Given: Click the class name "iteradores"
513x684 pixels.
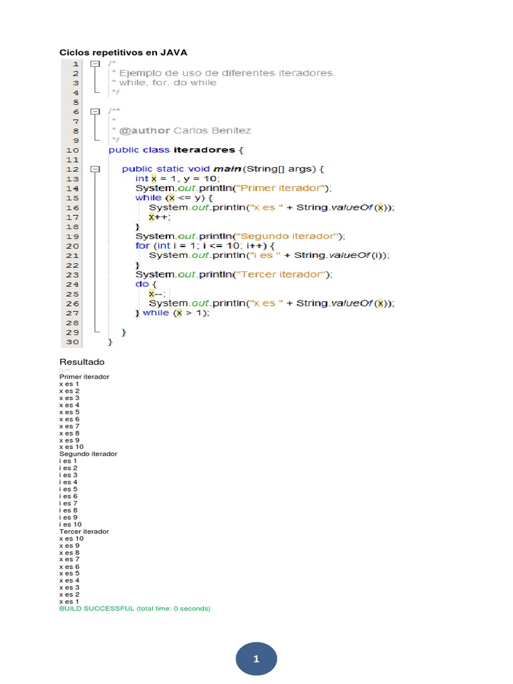Looking at the screenshot, I should (204, 150).
